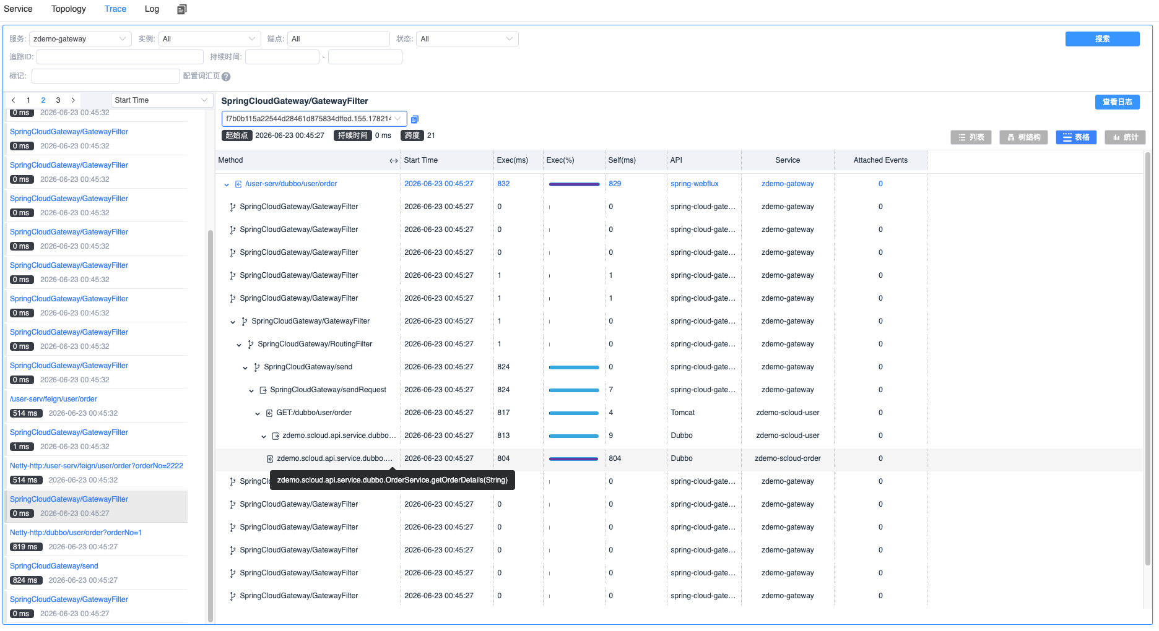Image resolution: width=1159 pixels, height=631 pixels.
Task: Switch to the Log tab
Action: (152, 9)
